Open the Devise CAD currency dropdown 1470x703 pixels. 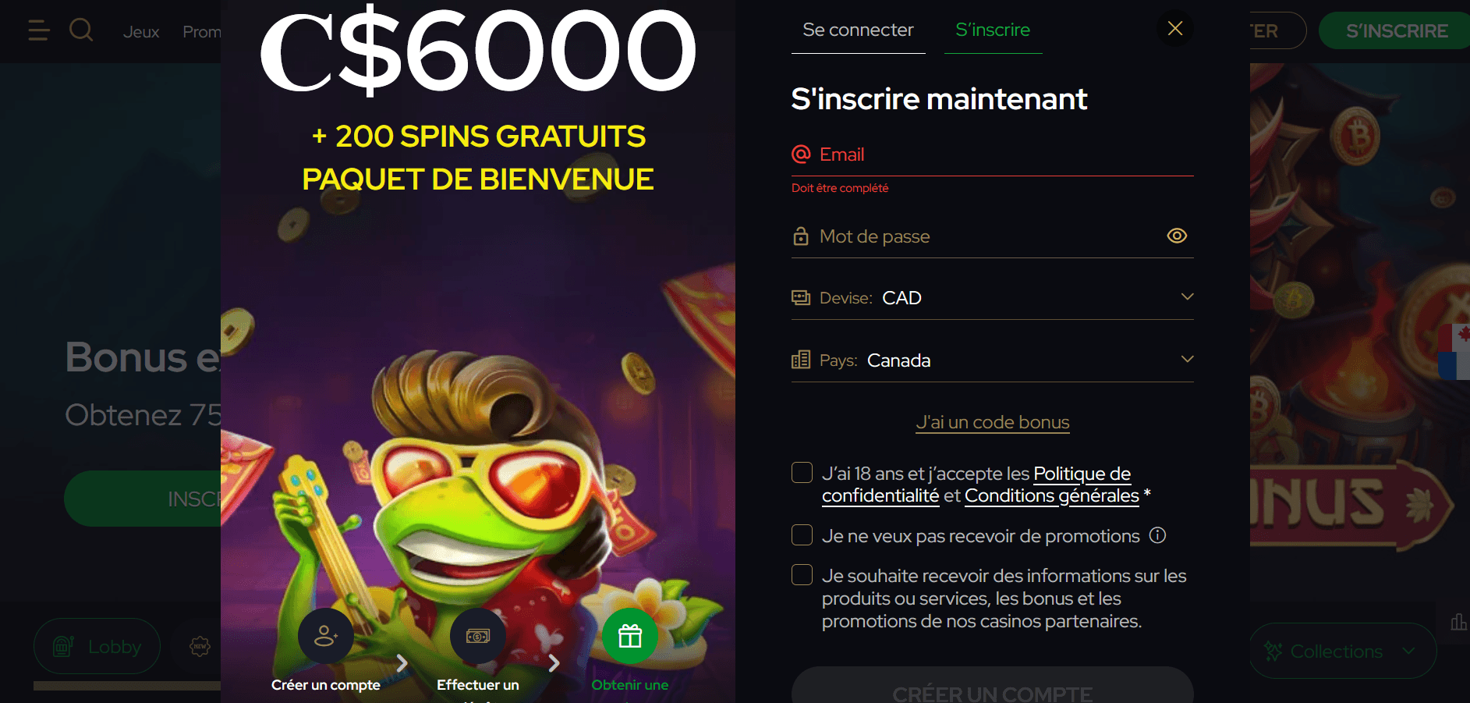[x=993, y=297]
